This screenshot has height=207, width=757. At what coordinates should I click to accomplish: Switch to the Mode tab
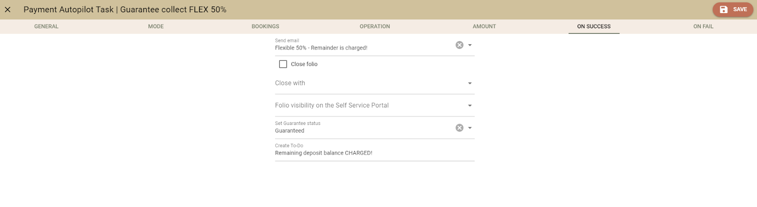pos(156,26)
